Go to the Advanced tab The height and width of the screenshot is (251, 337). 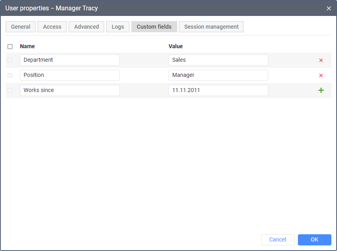click(86, 27)
